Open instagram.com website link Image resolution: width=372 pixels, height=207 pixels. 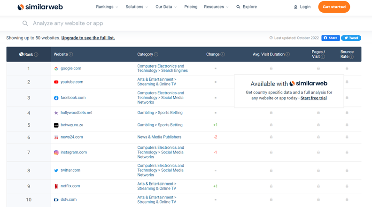[x=74, y=152]
